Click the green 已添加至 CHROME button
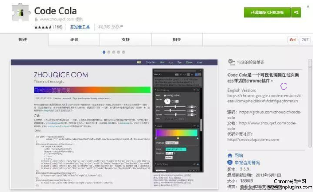 267,13
